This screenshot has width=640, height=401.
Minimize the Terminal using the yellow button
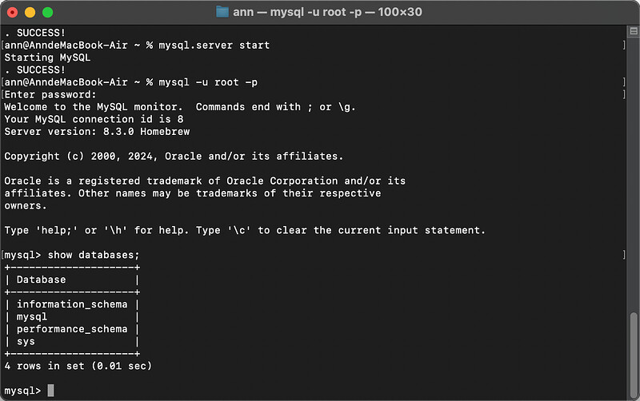tap(30, 13)
